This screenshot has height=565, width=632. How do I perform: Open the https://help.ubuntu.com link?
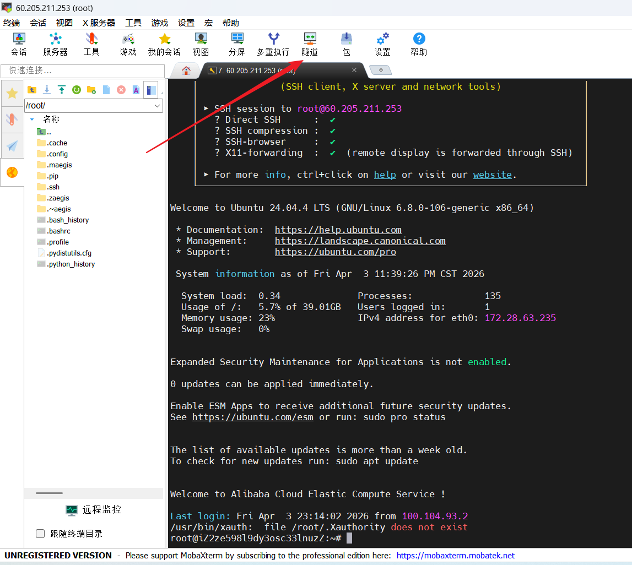[x=338, y=230]
